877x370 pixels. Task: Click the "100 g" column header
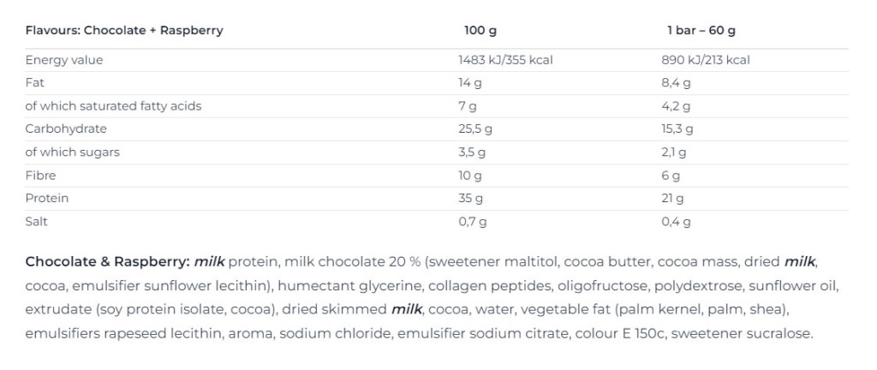pos(480,31)
